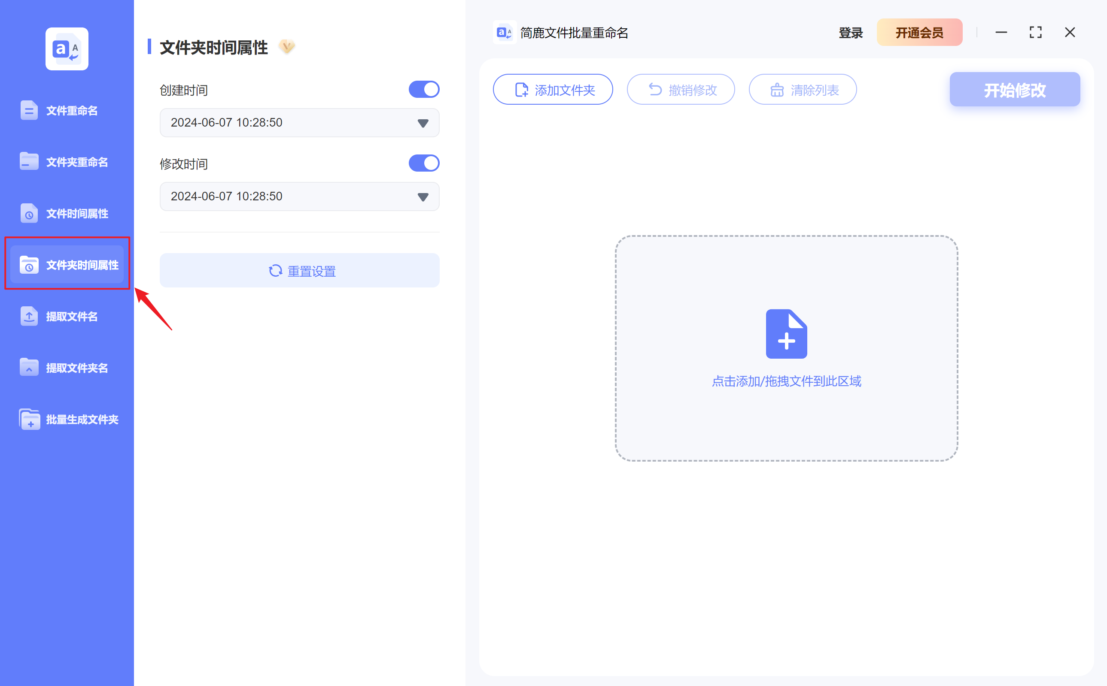This screenshot has width=1107, height=686.
Task: Select the 文件重命名 sidebar icon
Action: pyautogui.click(x=29, y=110)
